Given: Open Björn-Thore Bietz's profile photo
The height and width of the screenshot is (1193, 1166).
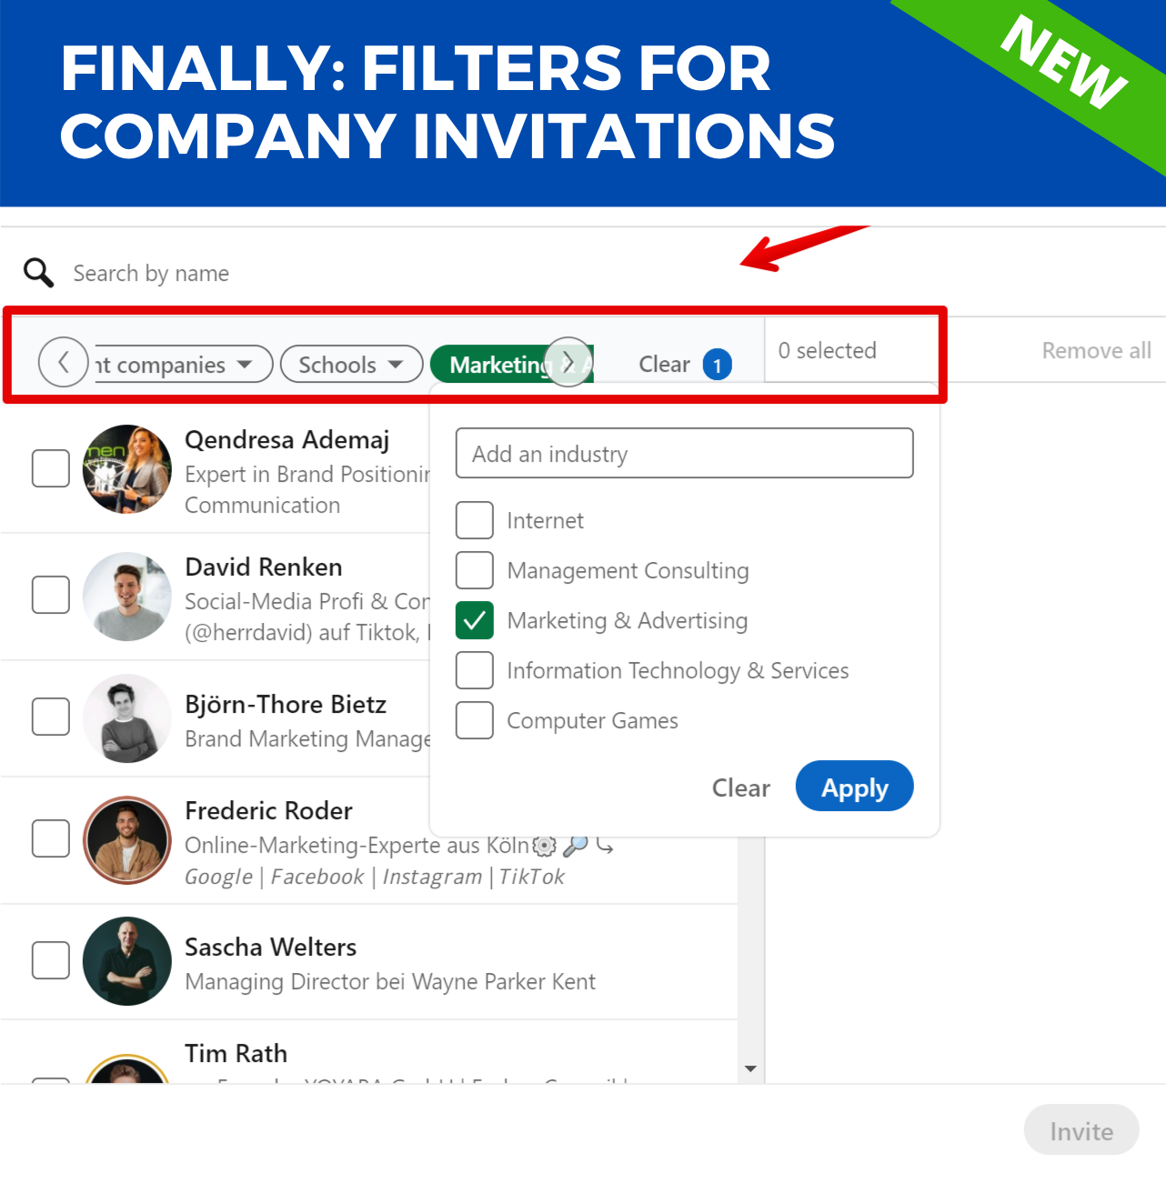Looking at the screenshot, I should pos(126,718).
